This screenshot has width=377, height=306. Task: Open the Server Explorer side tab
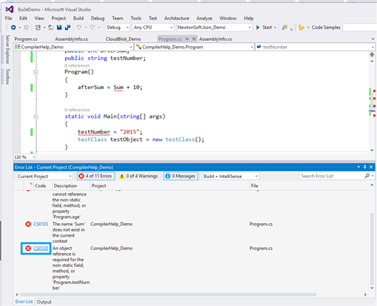point(8,49)
